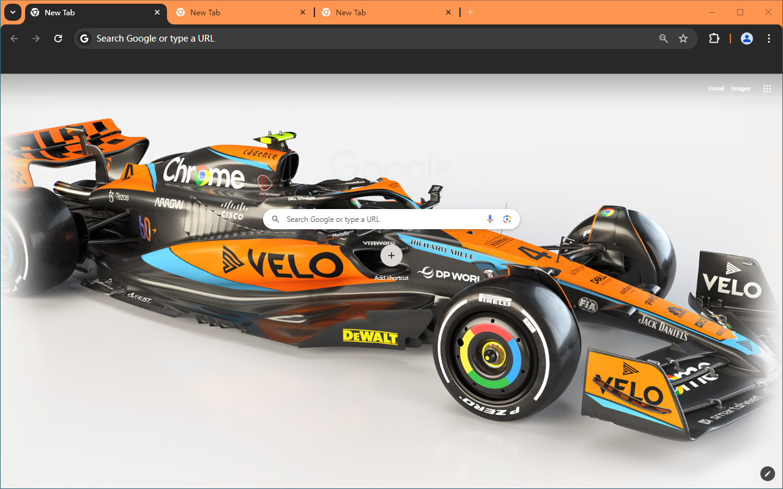
Task: Start voice search with microphone
Action: 490,219
